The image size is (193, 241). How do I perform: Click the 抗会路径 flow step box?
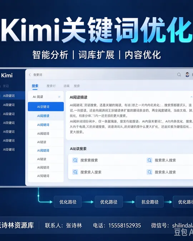[x=150, y=202]
